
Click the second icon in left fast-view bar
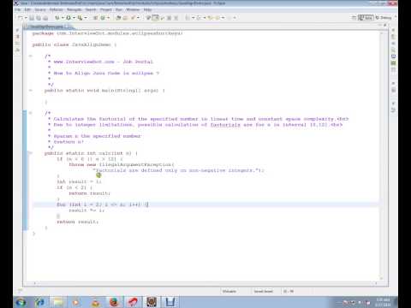[18, 37]
